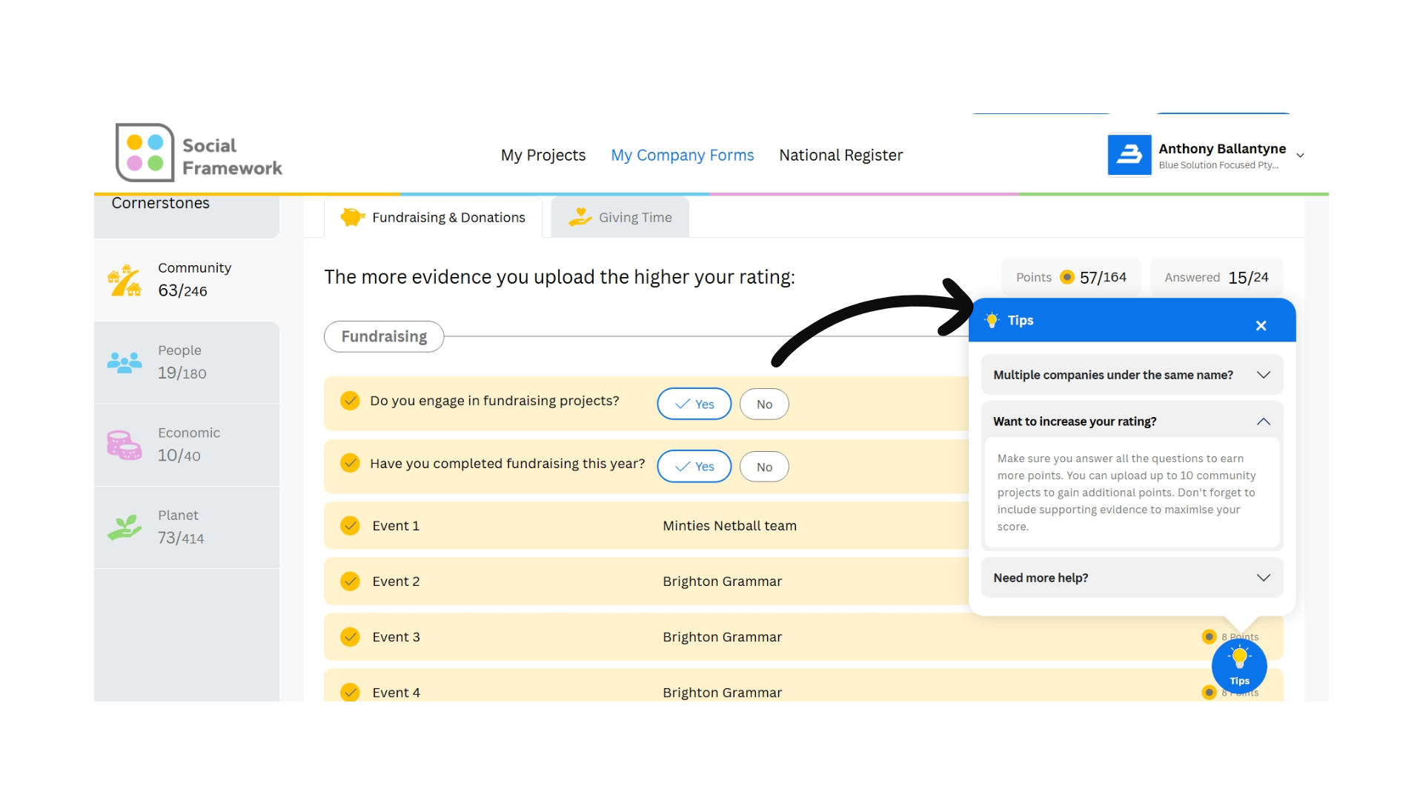Select No for completed fundraising this year
Viewport: 1423px width, 800px height.
pos(764,467)
